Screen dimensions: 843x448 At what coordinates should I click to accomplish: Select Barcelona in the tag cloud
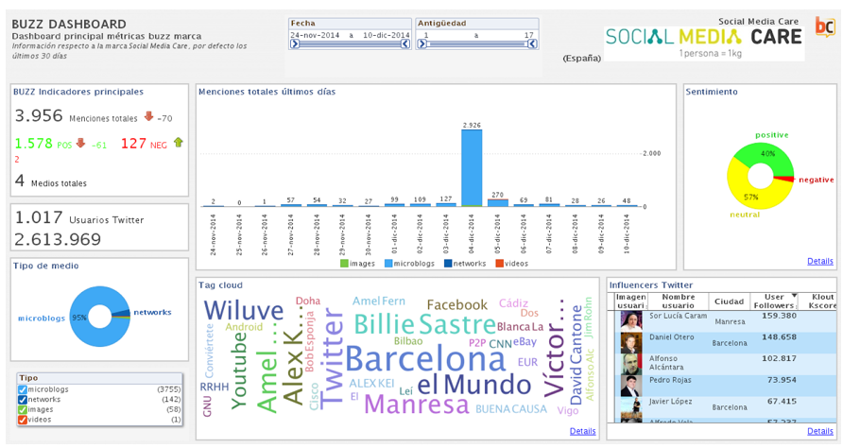[x=425, y=360]
